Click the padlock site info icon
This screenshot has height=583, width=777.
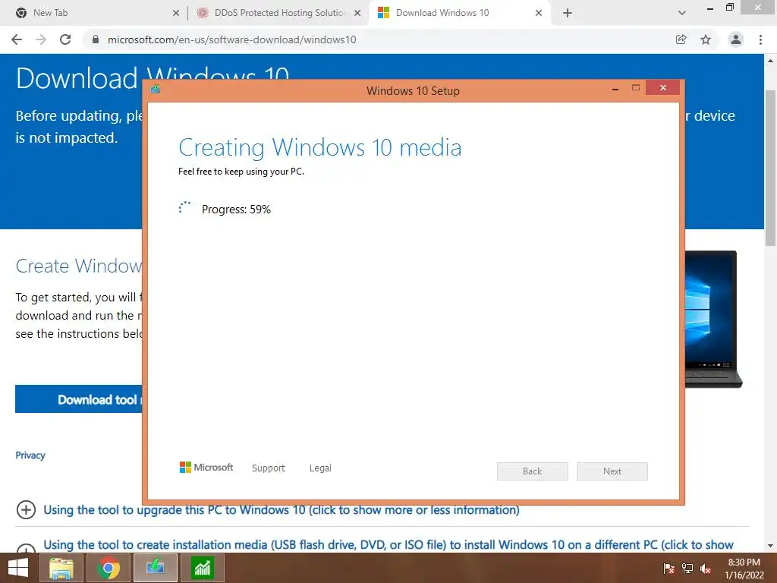pos(96,39)
